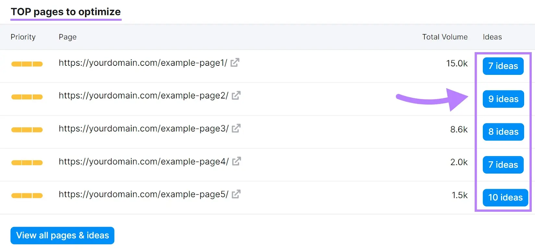
Task: Sort by the Total Volume column header
Action: (x=444, y=37)
